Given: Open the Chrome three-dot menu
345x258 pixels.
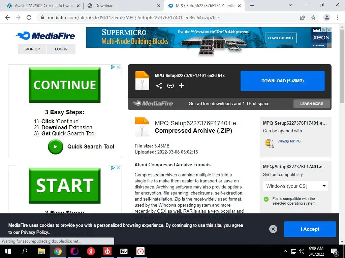Looking at the screenshot, I should [x=338, y=17].
